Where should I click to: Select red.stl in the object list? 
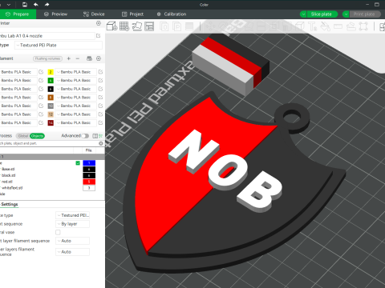pyautogui.click(x=7, y=182)
